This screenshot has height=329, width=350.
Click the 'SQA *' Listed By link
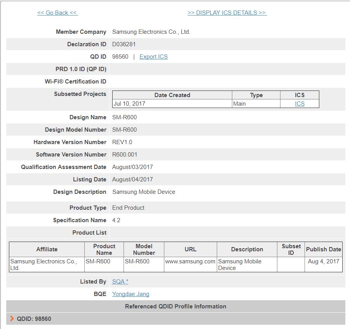[120, 282]
